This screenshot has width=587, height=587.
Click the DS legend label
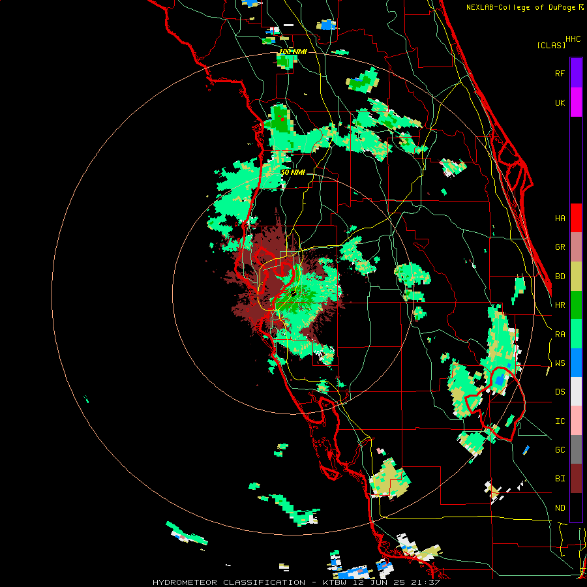pyautogui.click(x=560, y=392)
